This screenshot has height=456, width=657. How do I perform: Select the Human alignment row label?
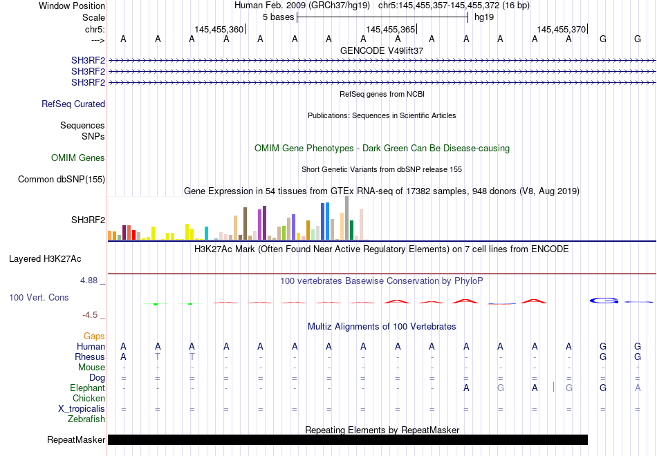[x=91, y=347]
